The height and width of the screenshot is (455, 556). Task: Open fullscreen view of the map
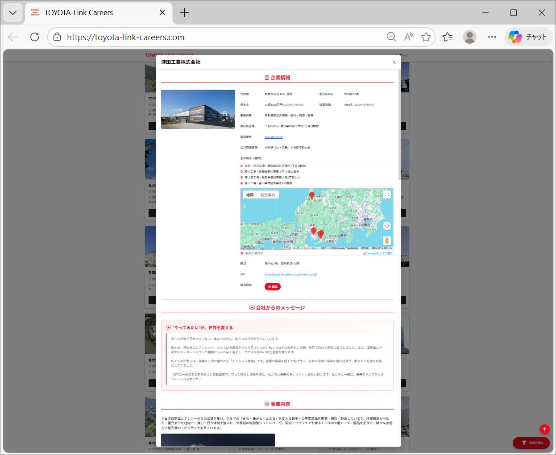pos(387,194)
